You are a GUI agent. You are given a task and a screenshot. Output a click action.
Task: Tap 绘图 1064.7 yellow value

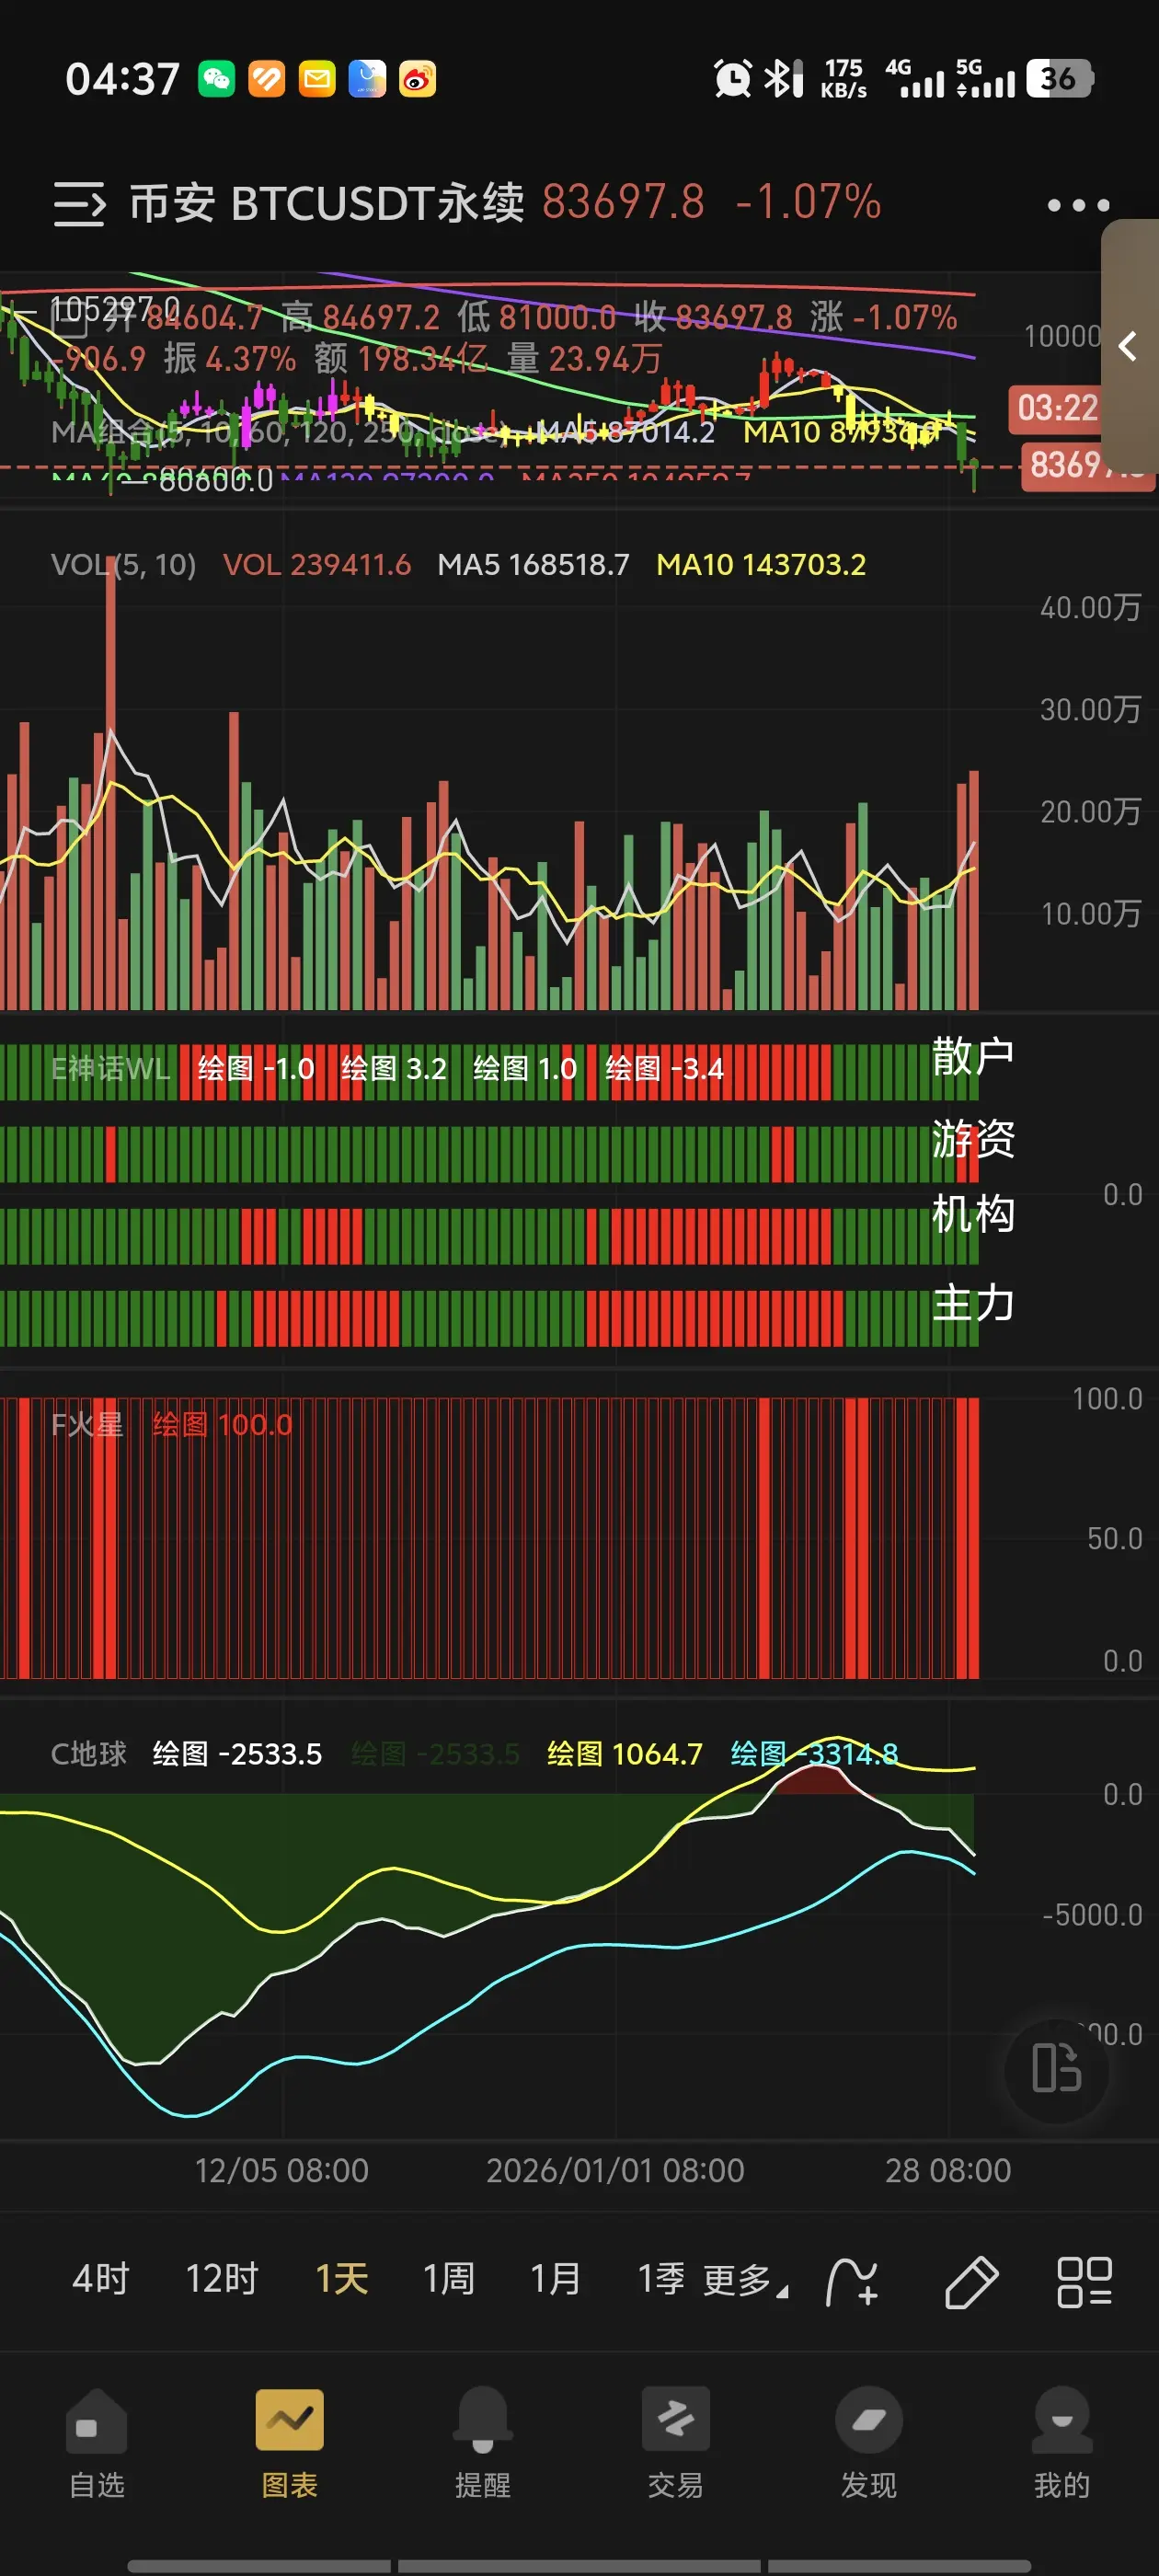[625, 1753]
